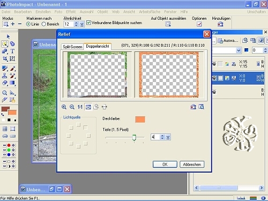Select the Gradient fill tool

pos(12,83)
